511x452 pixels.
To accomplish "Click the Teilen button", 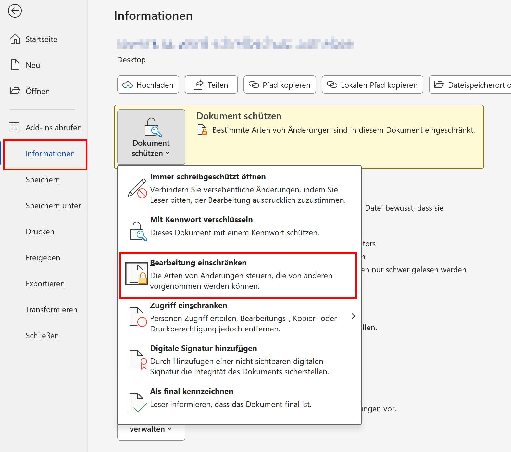I will [211, 84].
